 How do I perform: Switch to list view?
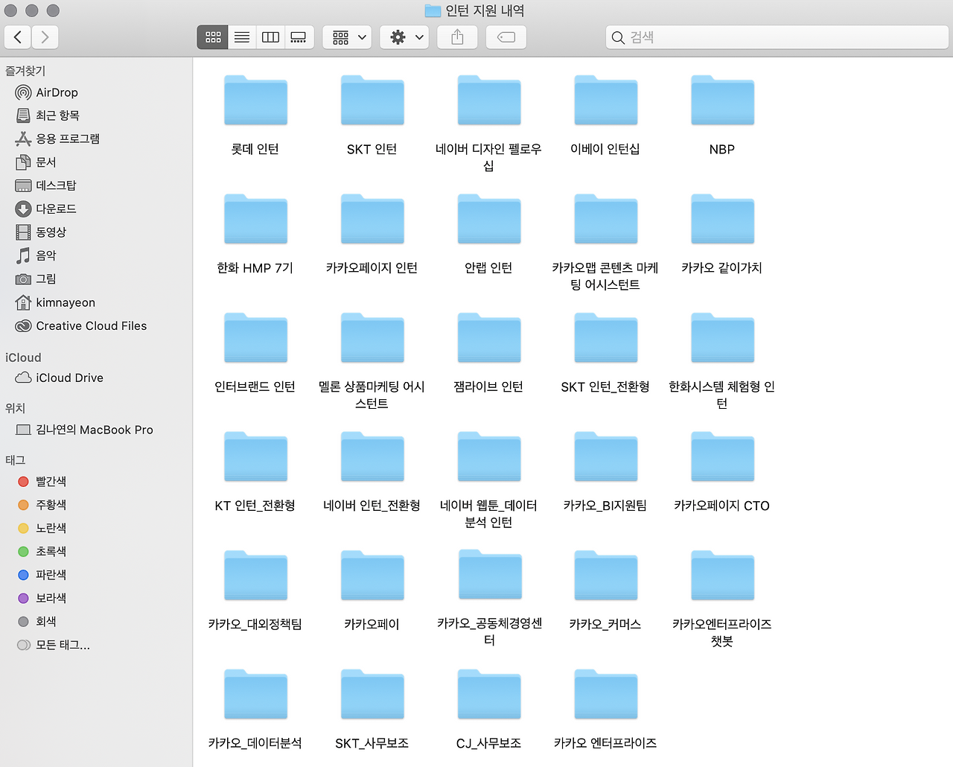pyautogui.click(x=242, y=37)
